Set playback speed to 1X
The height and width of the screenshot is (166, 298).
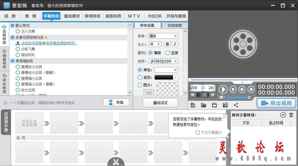pos(203,88)
